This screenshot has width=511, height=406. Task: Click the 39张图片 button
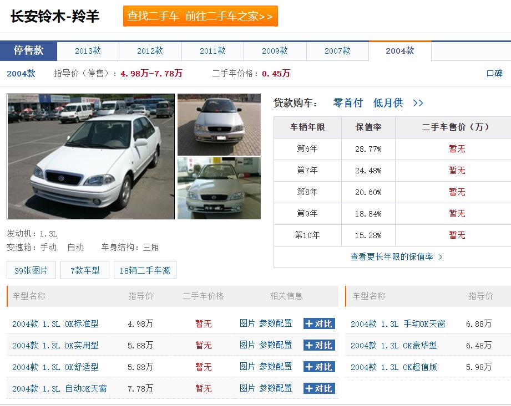pos(31,270)
